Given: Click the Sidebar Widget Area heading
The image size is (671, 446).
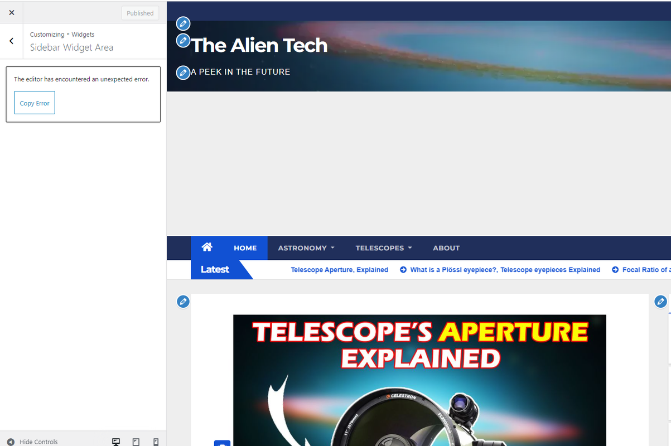Looking at the screenshot, I should point(71,47).
